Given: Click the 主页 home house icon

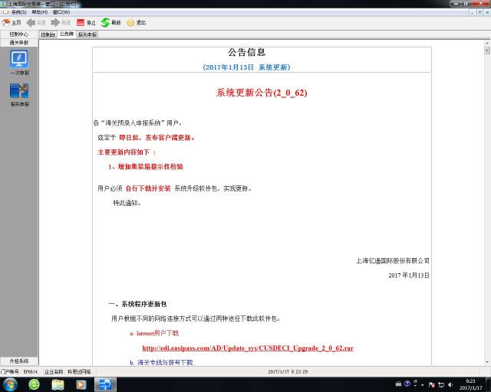Looking at the screenshot, I should pos(6,22).
